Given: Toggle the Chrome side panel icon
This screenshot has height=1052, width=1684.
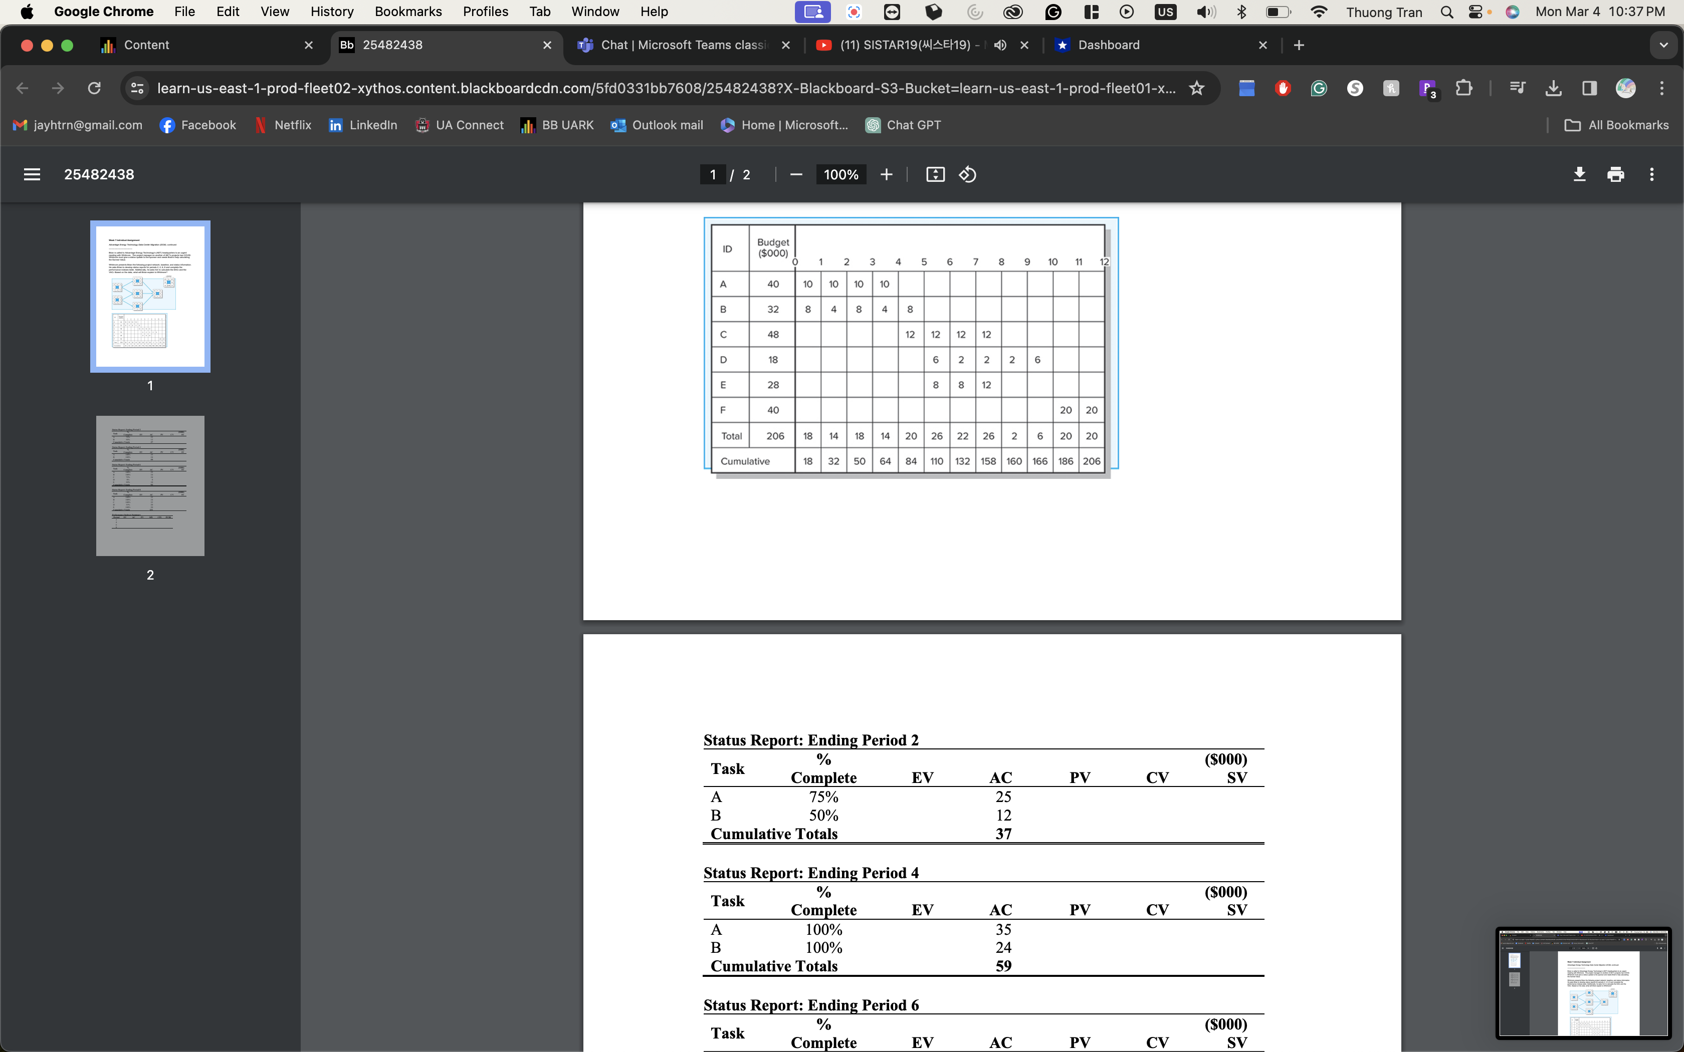Looking at the screenshot, I should coord(1589,88).
